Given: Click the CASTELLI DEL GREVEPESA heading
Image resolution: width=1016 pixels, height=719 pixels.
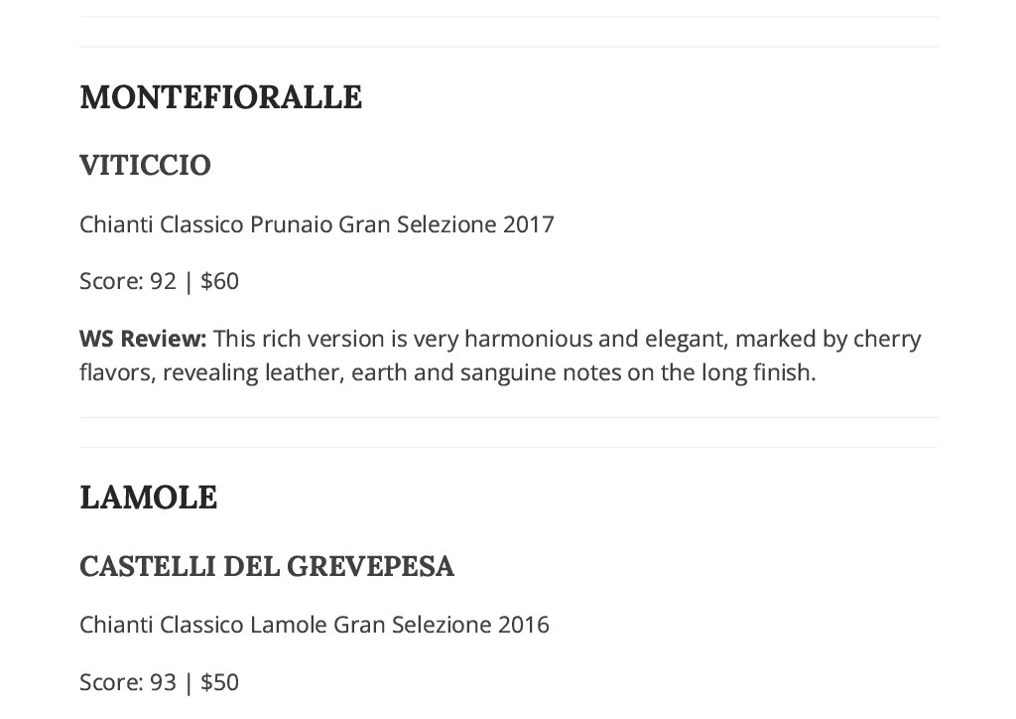Looking at the screenshot, I should (x=267, y=566).
